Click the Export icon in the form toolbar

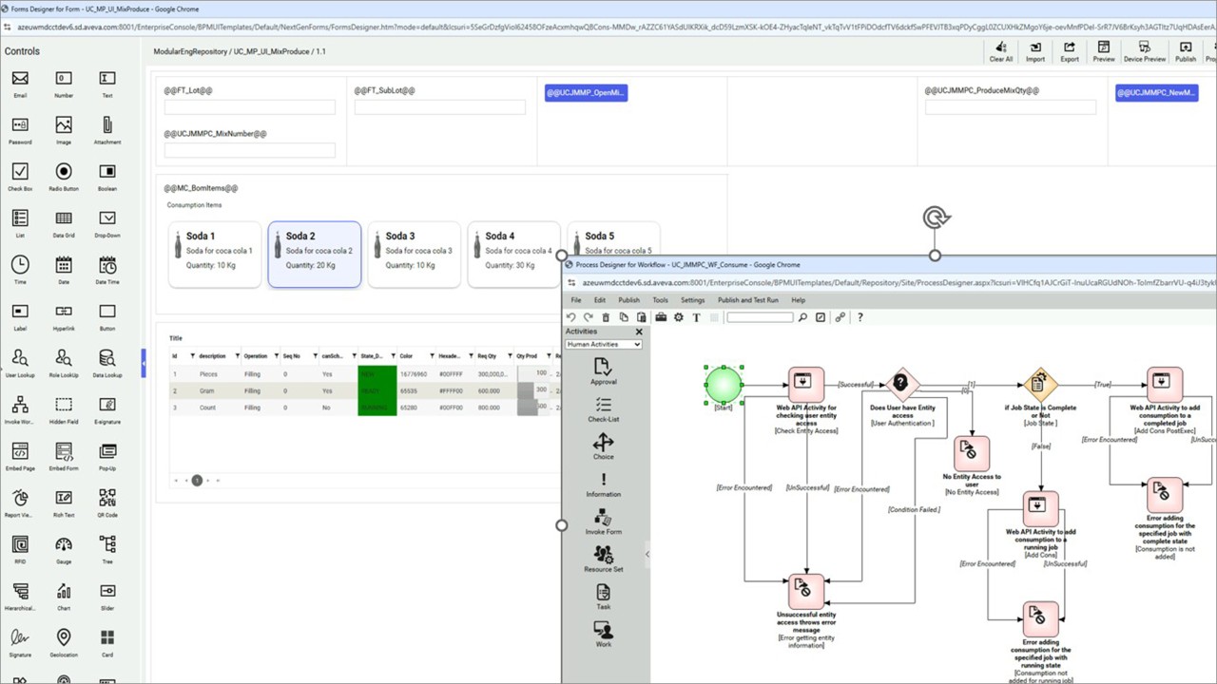[x=1070, y=47]
